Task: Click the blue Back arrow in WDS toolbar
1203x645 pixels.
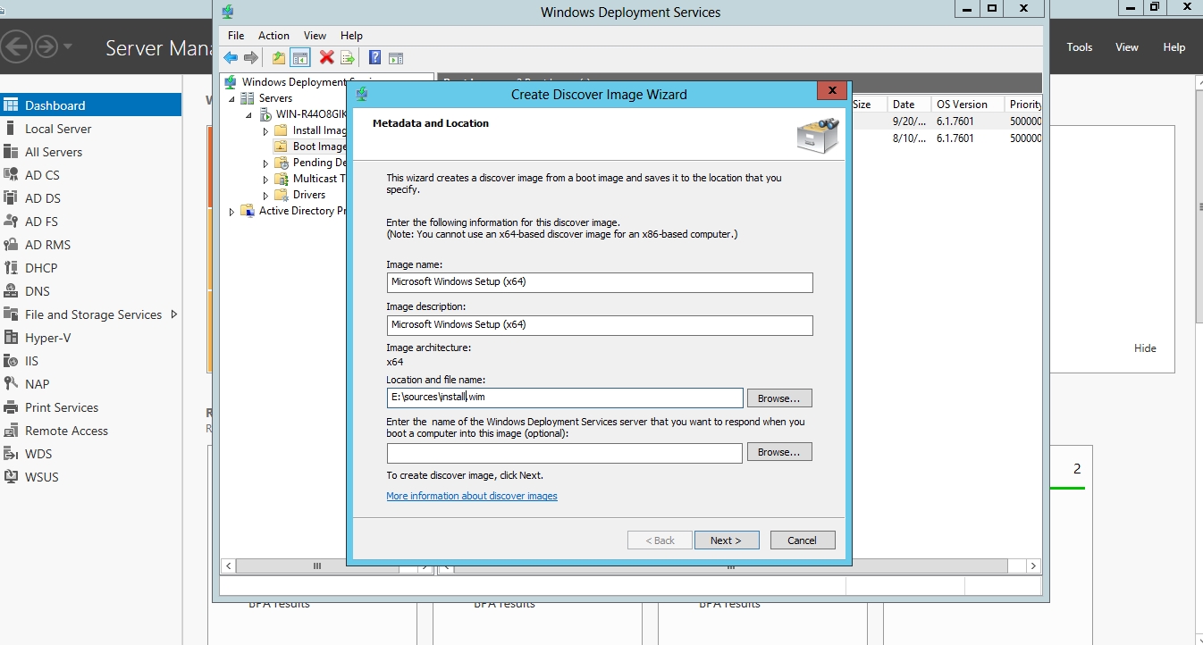Action: (x=231, y=58)
